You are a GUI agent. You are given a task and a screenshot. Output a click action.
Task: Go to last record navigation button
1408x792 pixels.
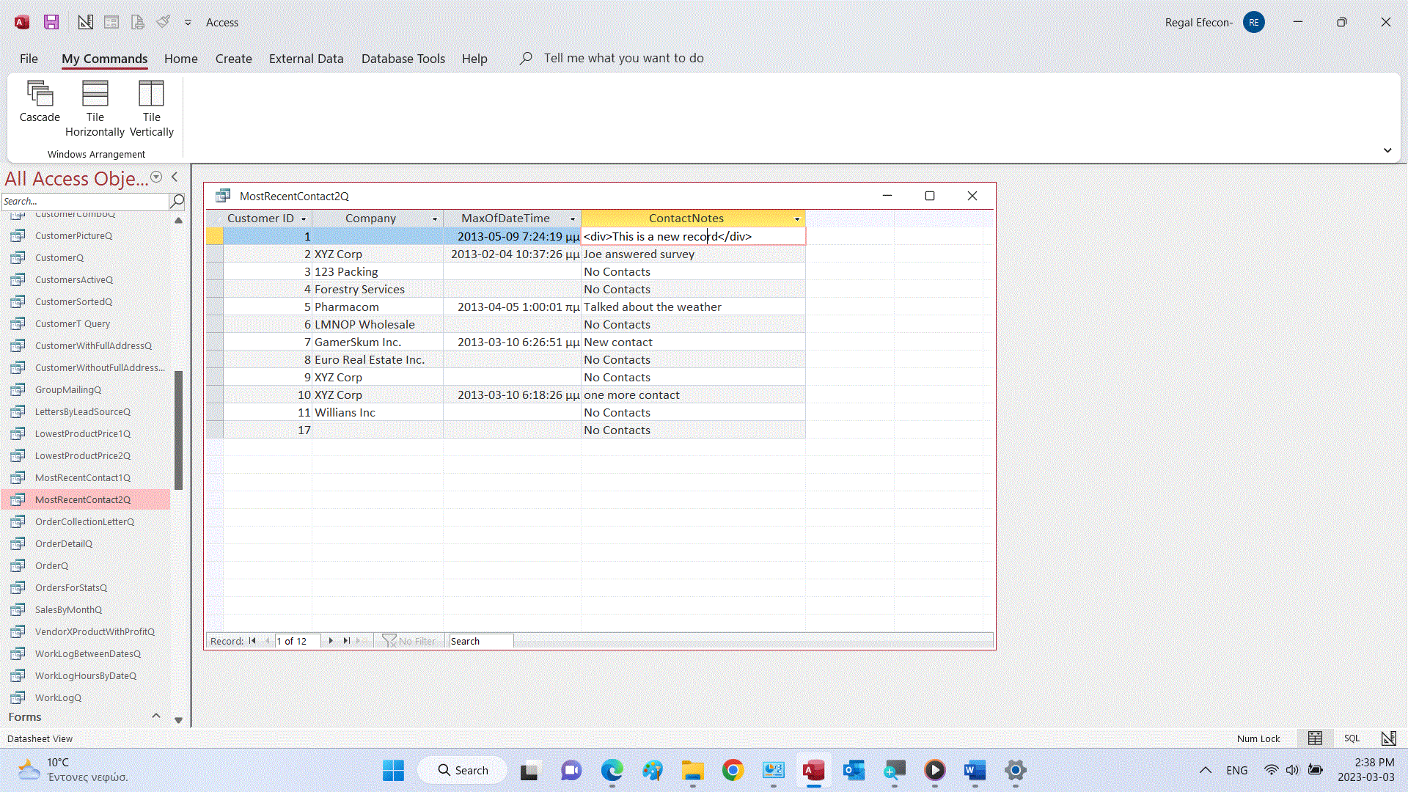(347, 641)
